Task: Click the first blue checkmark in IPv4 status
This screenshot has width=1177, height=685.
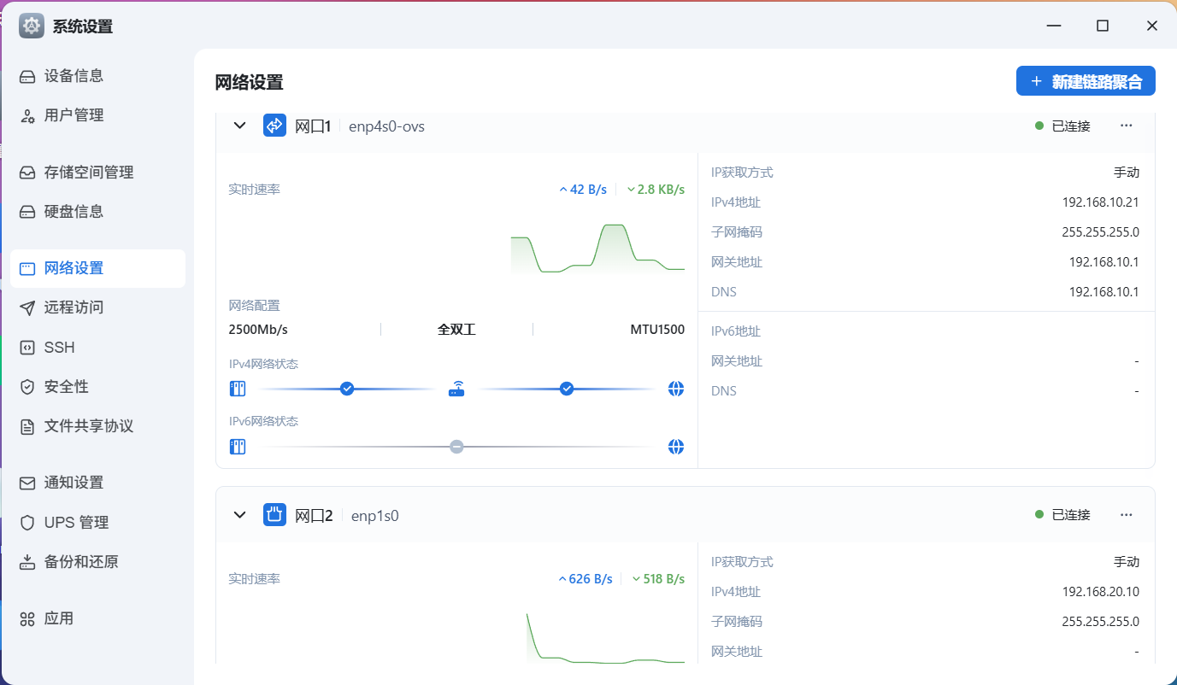Action: (347, 389)
